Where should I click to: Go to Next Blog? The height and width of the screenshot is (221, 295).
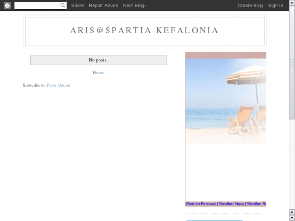[x=135, y=5]
